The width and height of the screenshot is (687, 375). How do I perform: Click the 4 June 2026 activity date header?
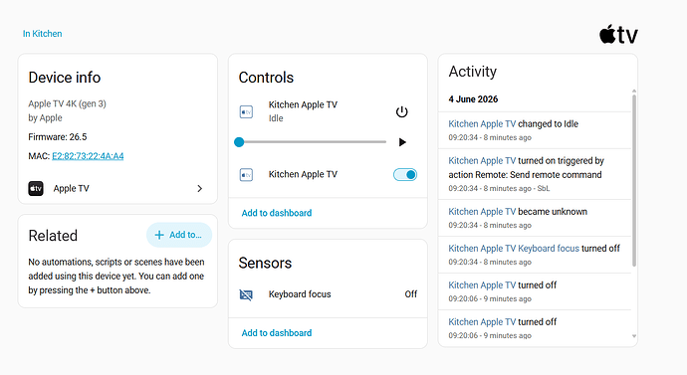pyautogui.click(x=473, y=99)
